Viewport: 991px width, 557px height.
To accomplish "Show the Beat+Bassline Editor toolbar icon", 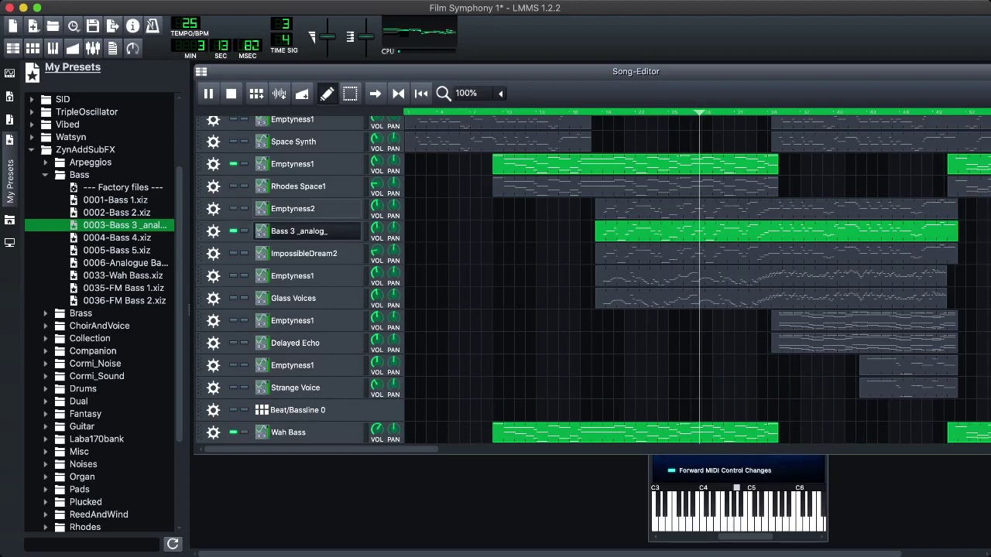I will click(33, 49).
